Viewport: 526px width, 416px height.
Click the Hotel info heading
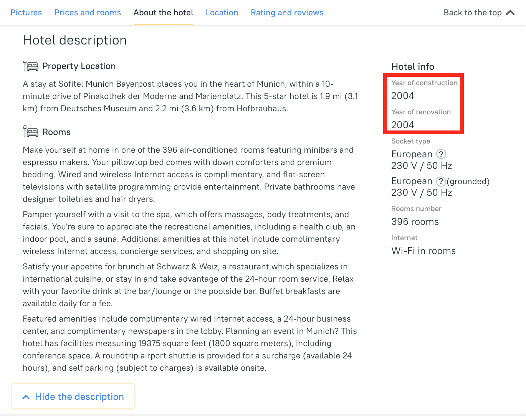413,66
